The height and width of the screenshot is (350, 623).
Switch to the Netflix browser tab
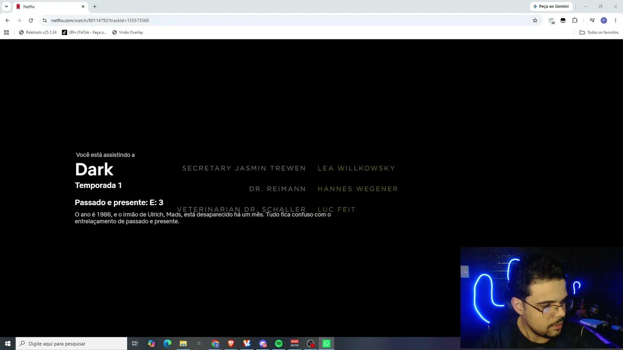[x=50, y=7]
